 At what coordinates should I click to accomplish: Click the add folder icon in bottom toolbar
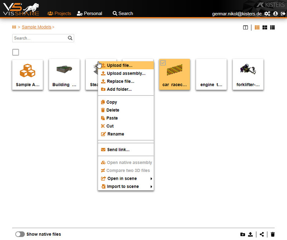tap(243, 234)
